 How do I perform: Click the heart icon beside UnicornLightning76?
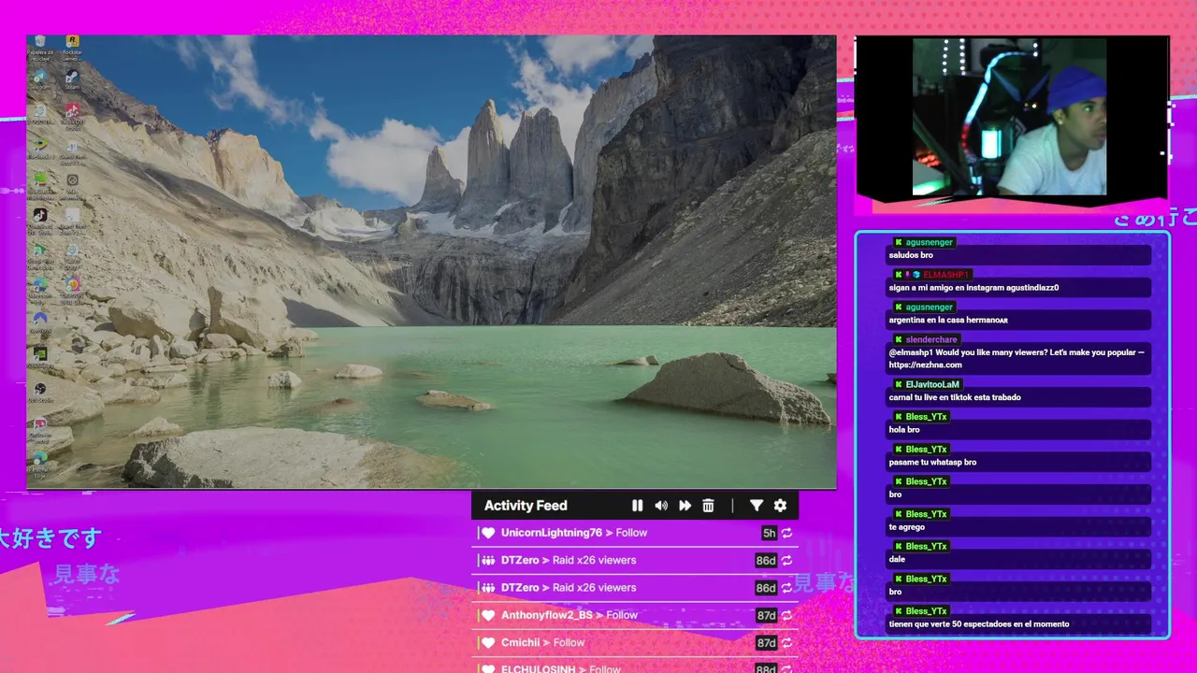[487, 533]
